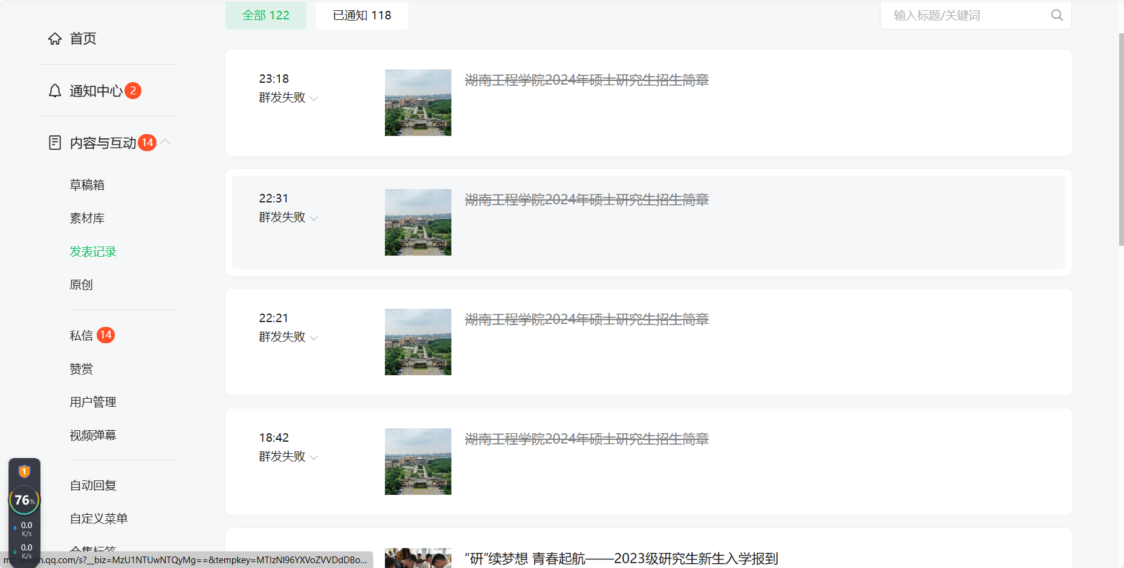1124x568 pixels.
Task: Select 发表记录 in the sidebar
Action: tap(93, 251)
